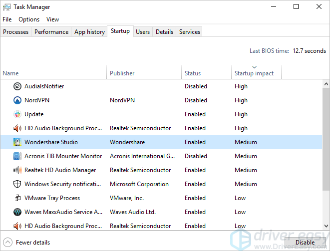Click the VMware Tray Process icon

pos(17,198)
